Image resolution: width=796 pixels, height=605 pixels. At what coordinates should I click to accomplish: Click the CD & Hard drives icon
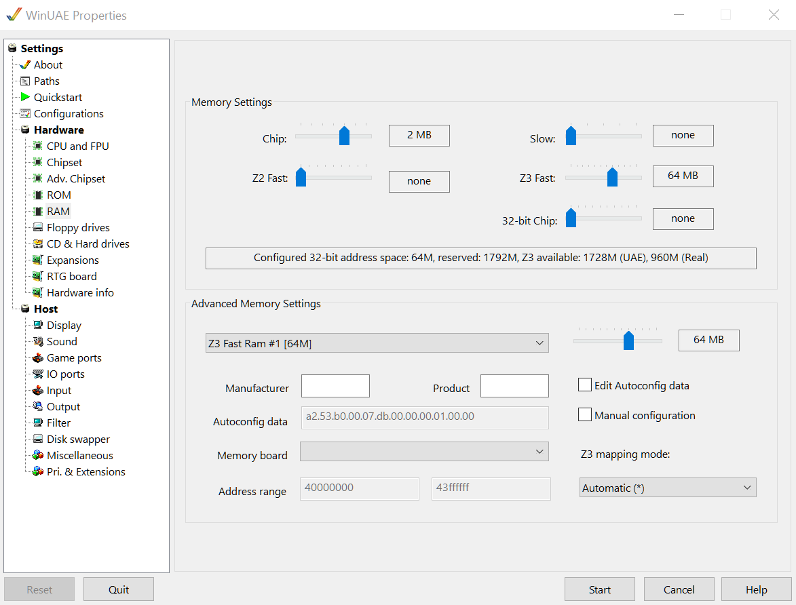point(37,243)
